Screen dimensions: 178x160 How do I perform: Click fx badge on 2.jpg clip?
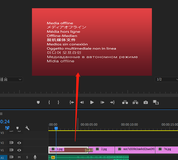(x=97, y=149)
